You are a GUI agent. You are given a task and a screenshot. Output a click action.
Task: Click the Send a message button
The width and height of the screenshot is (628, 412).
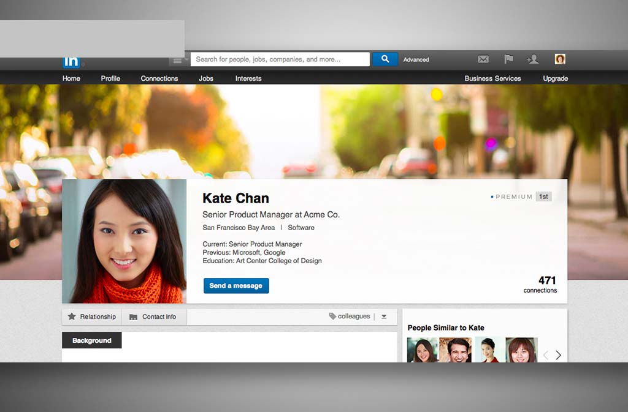click(236, 286)
